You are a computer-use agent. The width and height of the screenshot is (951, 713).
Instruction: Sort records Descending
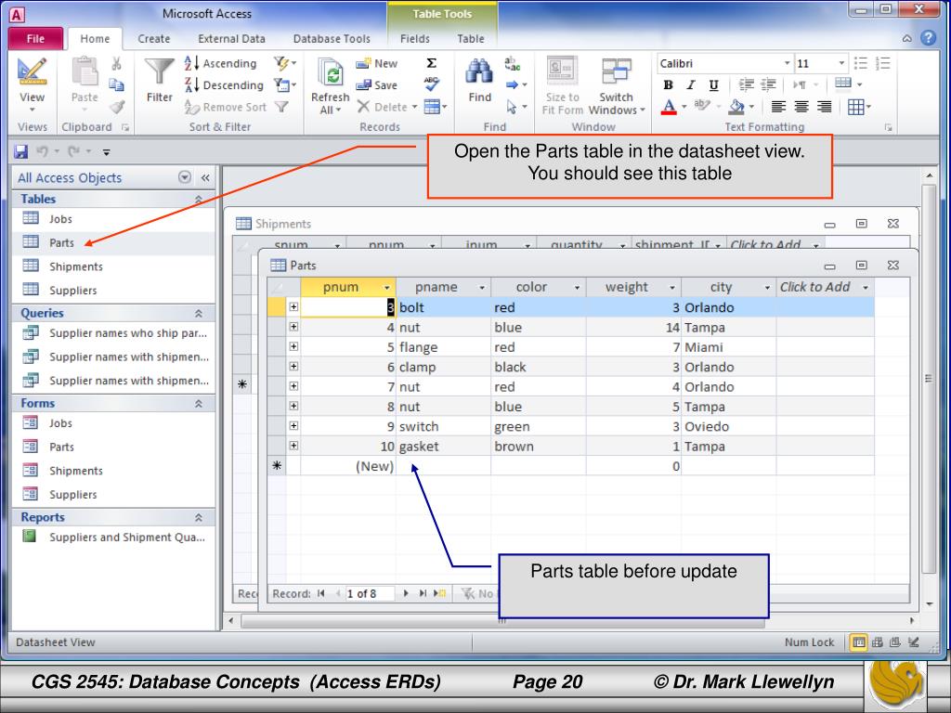click(224, 84)
